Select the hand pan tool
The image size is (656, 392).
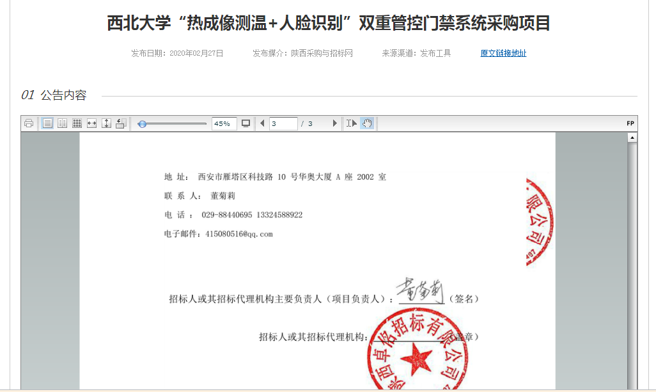tap(367, 123)
